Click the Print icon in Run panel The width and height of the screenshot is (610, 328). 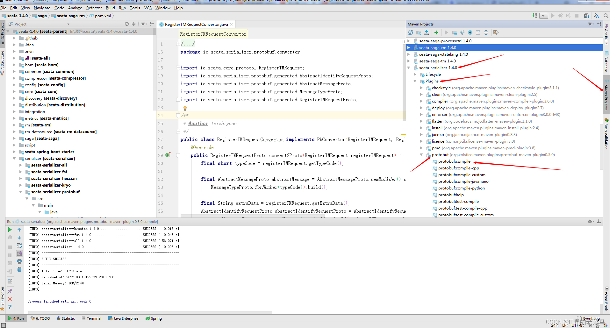(19, 261)
